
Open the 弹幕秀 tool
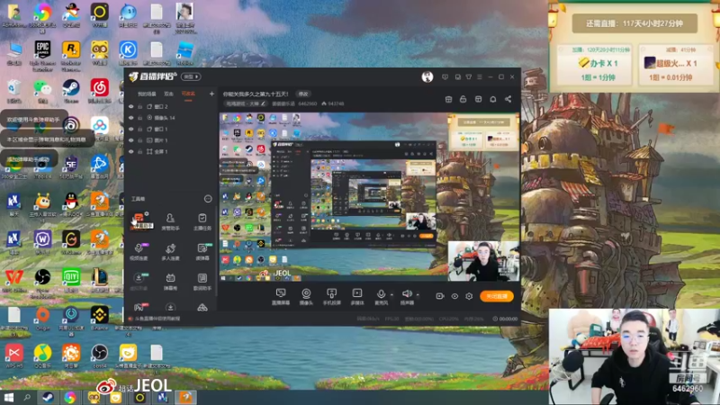[170, 281]
